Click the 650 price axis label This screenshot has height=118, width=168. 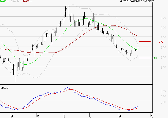point(155,67)
